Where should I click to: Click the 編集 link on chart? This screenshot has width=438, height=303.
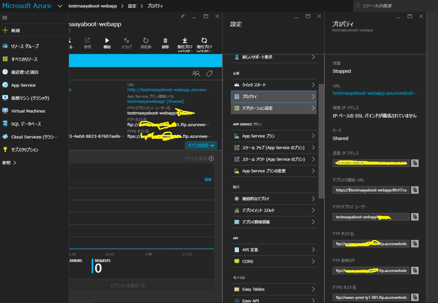208,179
